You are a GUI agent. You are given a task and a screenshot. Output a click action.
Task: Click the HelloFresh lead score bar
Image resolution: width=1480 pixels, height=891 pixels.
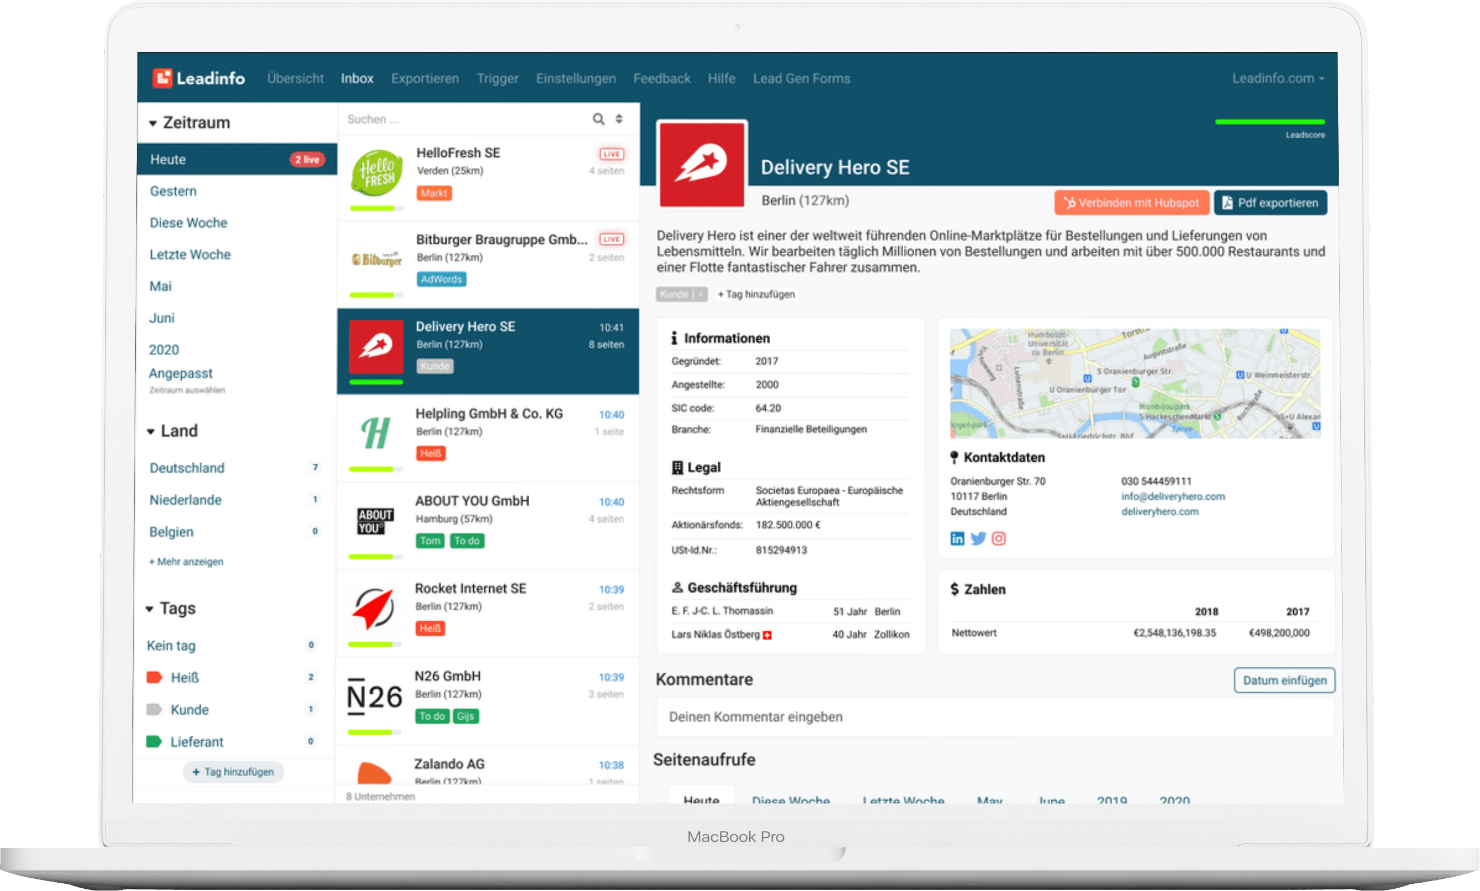click(376, 208)
